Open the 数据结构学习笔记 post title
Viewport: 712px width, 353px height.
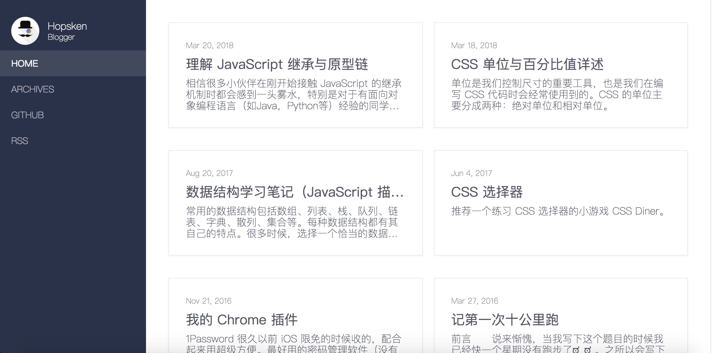point(295,192)
